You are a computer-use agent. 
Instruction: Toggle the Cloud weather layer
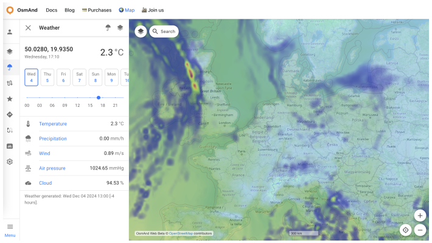(x=46, y=183)
